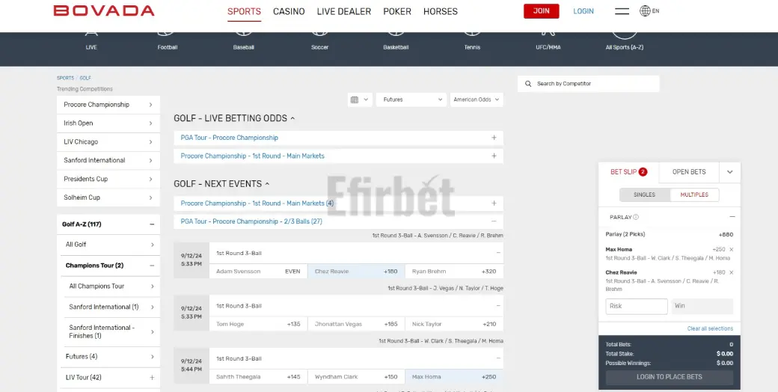Collapse Golf A-Z (117) list
The width and height of the screenshot is (778, 392).
point(108,224)
